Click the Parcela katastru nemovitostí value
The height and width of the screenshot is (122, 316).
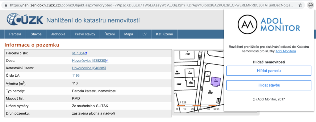[x=94, y=91]
